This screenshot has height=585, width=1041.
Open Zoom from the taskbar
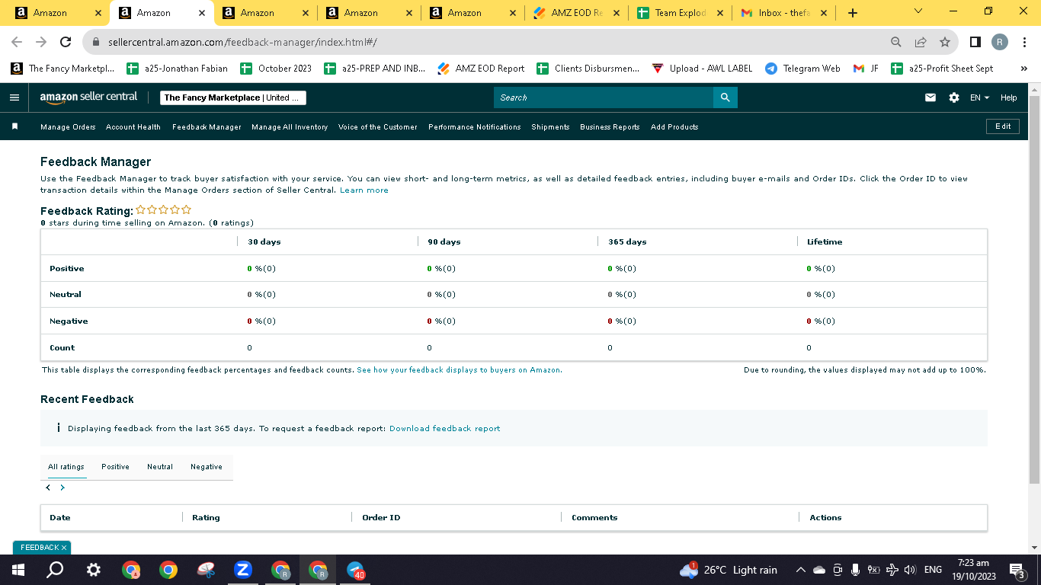(x=243, y=570)
